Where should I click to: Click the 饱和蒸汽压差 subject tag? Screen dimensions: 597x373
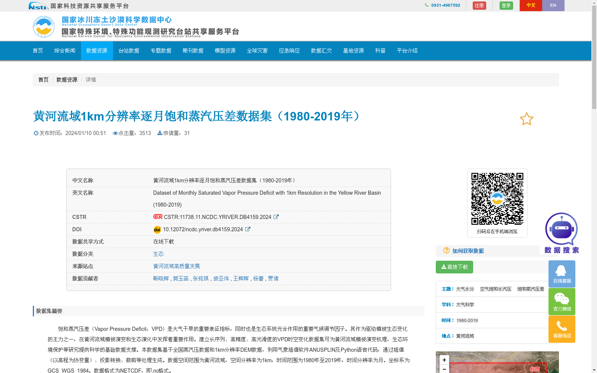(531, 289)
